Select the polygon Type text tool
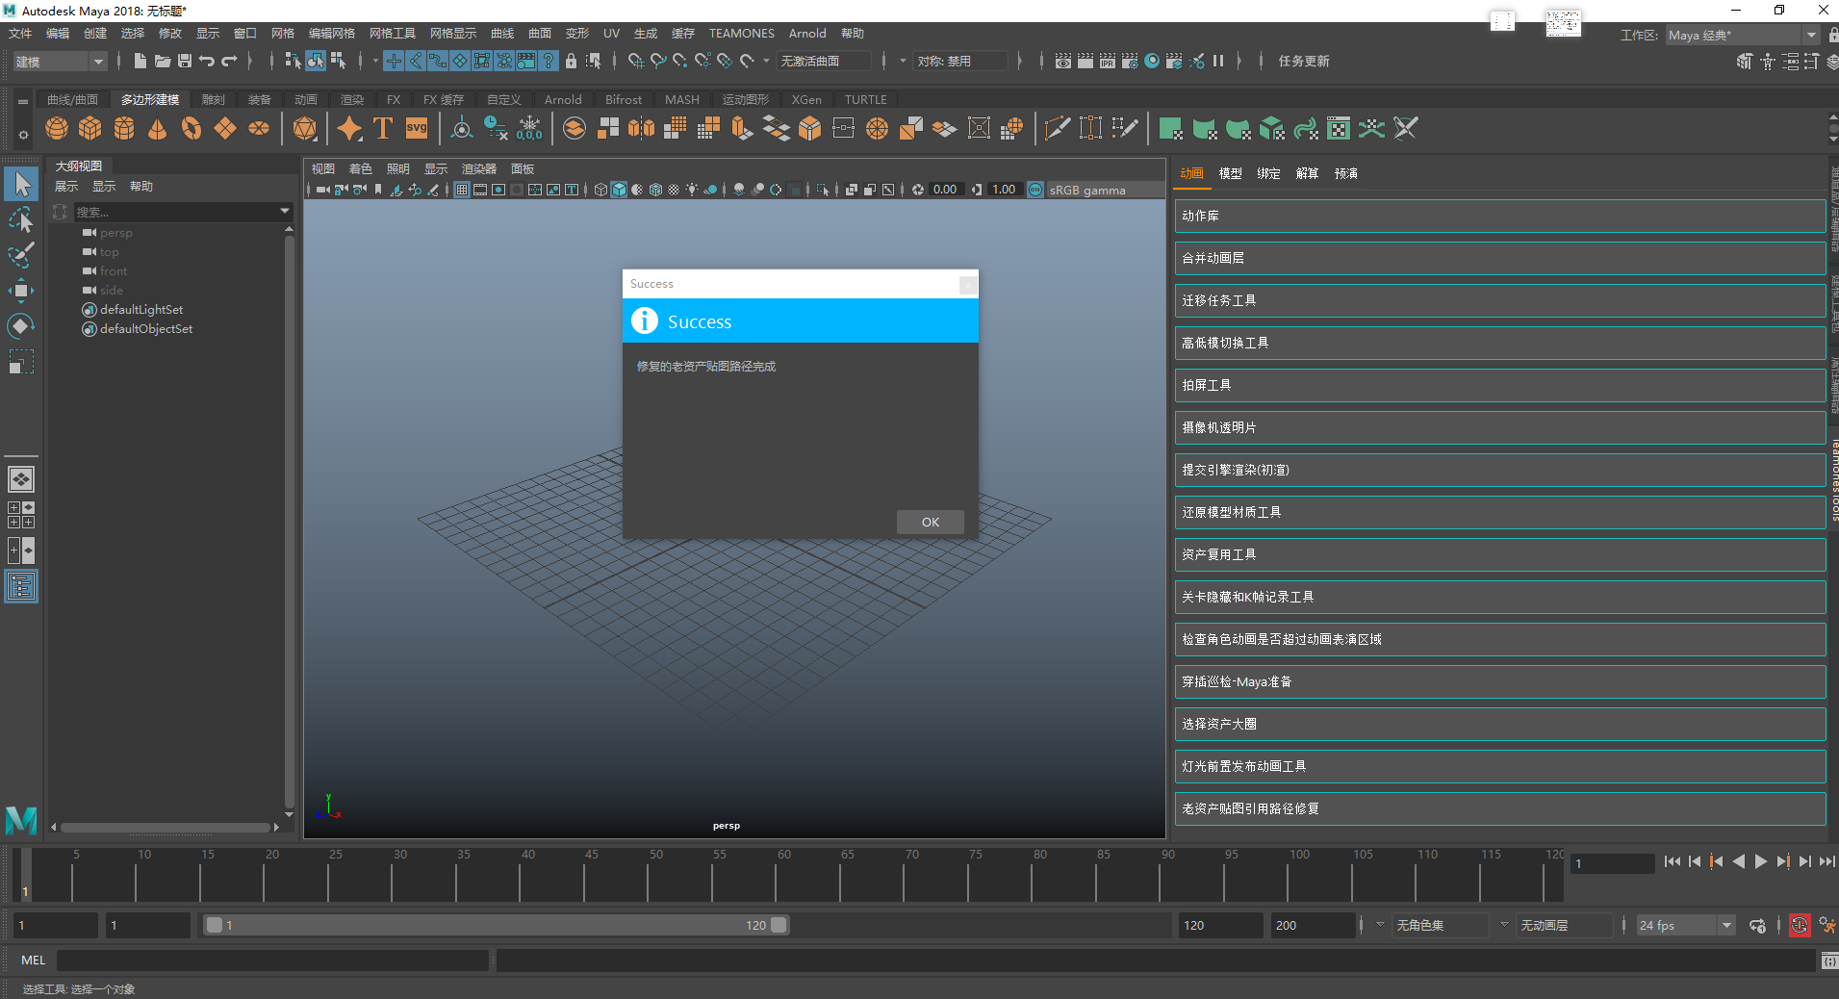This screenshot has width=1839, height=999. (383, 129)
